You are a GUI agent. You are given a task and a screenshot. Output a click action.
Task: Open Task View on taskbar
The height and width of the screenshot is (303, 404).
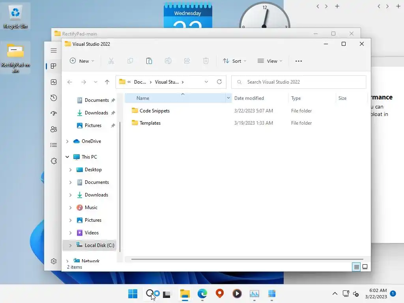point(166,294)
